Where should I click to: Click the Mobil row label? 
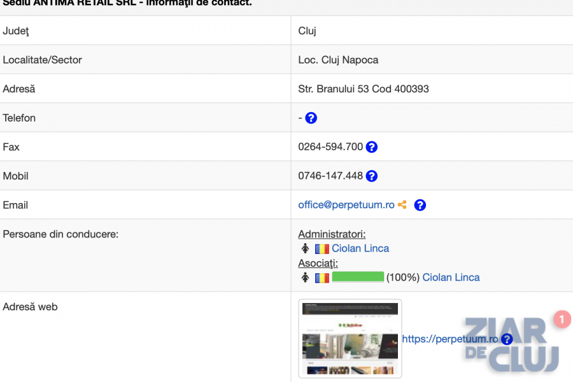coord(15,176)
